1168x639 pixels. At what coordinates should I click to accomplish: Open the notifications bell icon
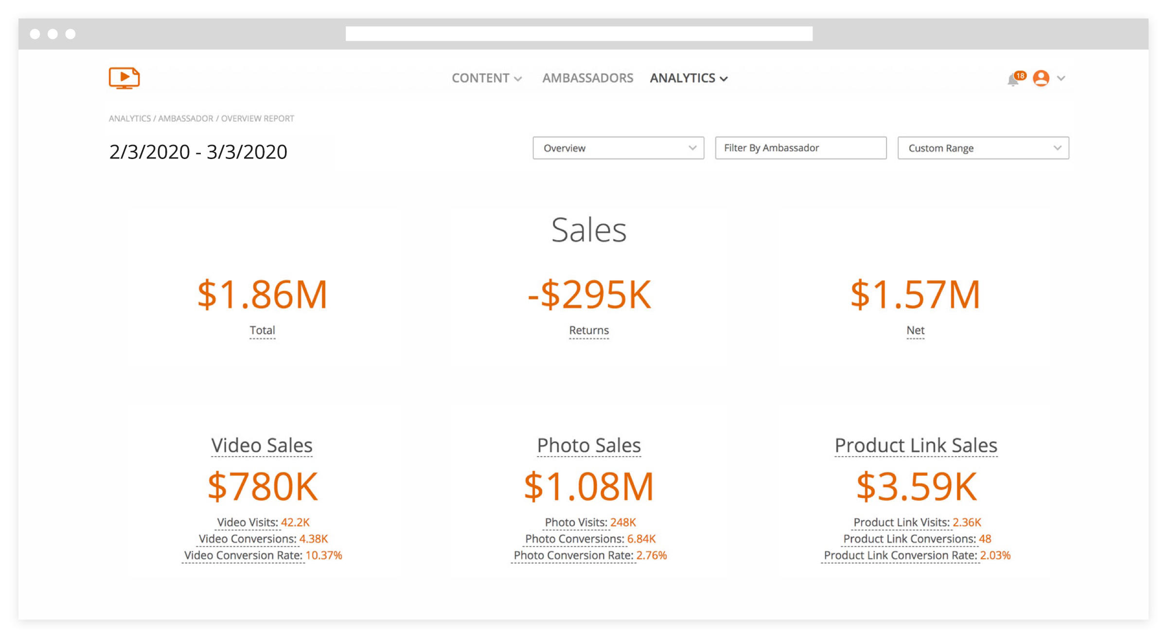click(x=1013, y=79)
